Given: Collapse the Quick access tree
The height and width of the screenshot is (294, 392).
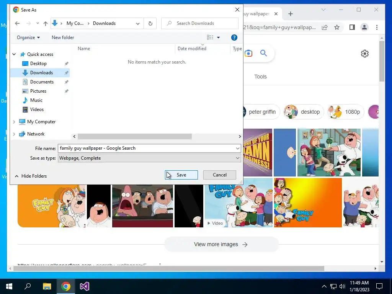Looking at the screenshot, I should pos(14,54).
